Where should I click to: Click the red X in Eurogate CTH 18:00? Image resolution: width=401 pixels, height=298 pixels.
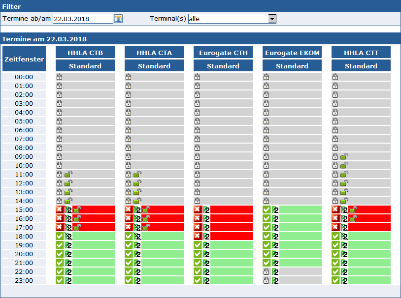tap(198, 236)
